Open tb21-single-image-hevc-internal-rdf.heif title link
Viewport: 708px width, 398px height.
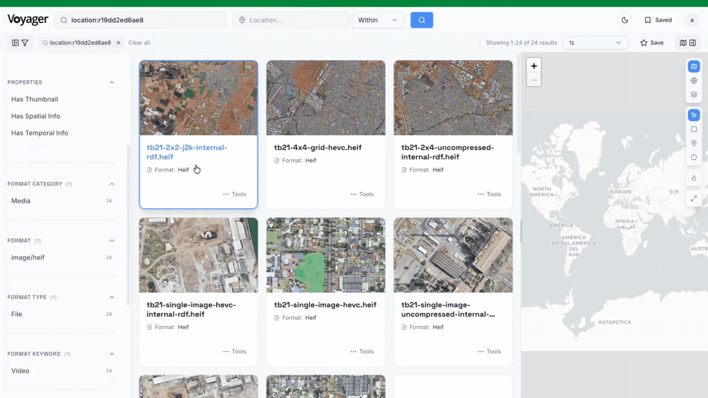[x=191, y=310]
